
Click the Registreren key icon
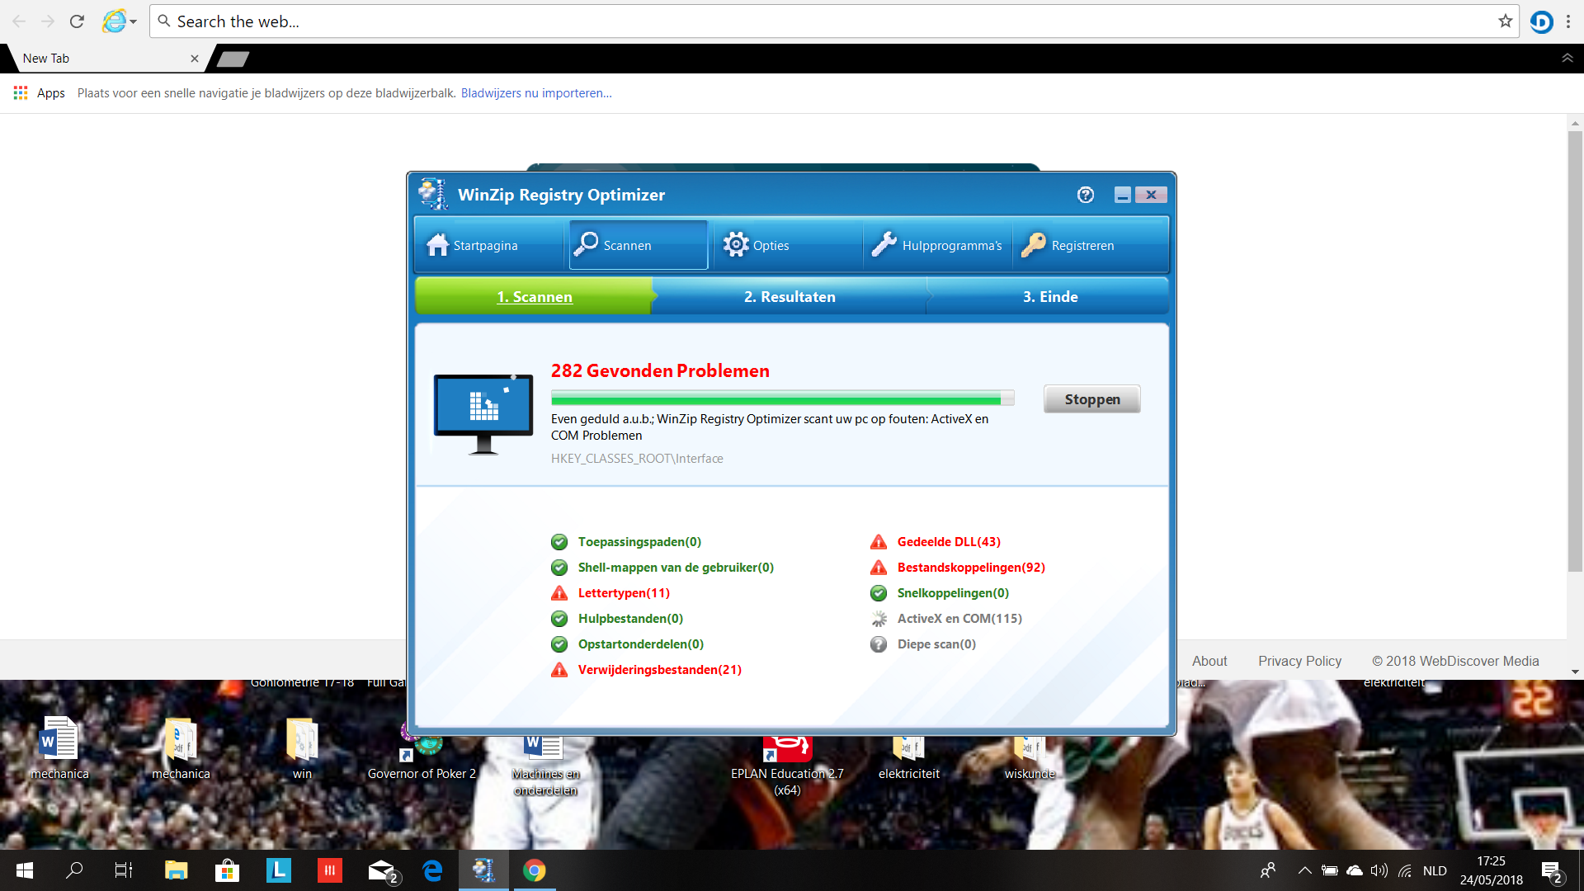(1033, 245)
